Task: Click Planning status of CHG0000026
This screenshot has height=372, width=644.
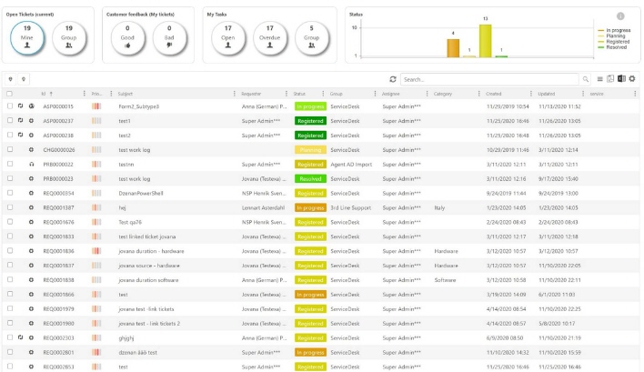Action: tap(310, 150)
